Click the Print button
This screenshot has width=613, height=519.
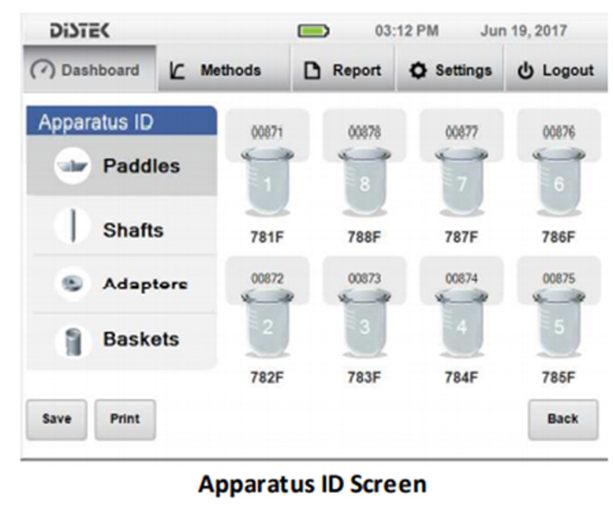125,420
